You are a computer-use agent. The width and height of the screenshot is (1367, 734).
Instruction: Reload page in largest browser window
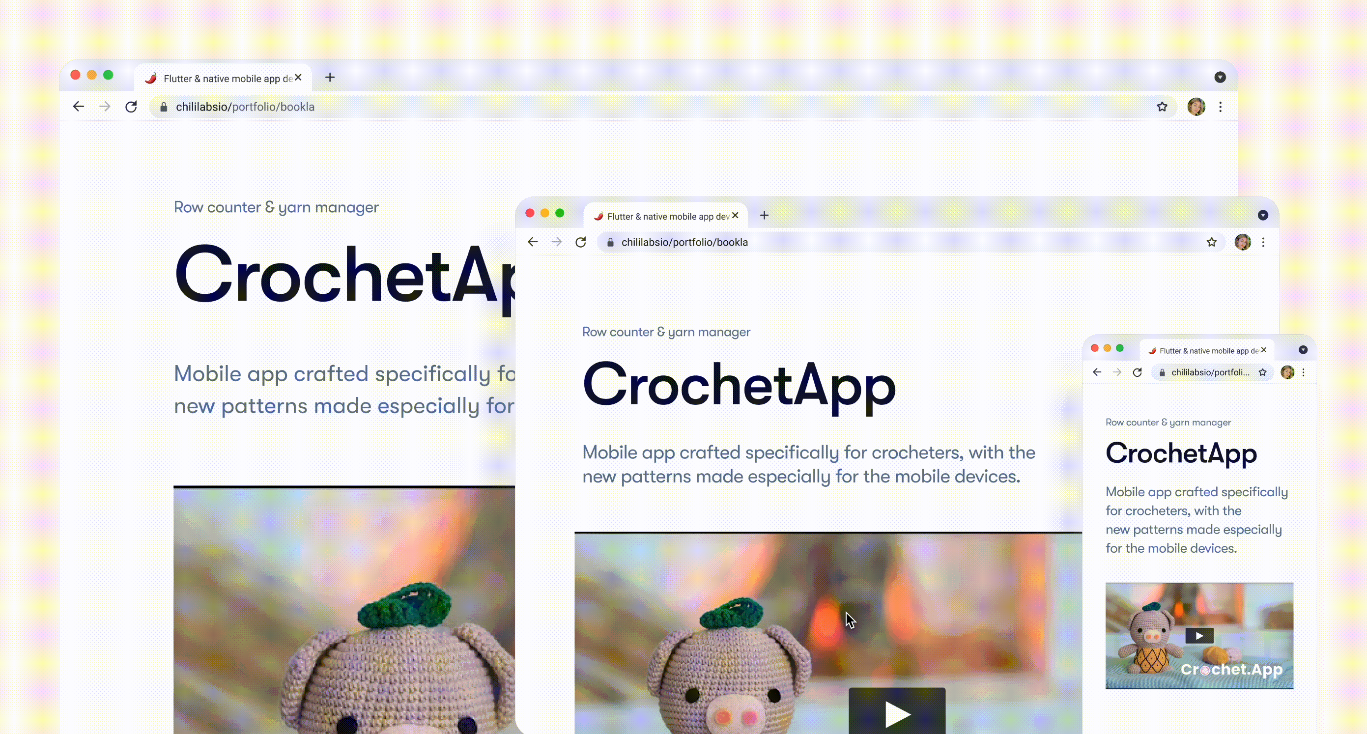pos(131,107)
